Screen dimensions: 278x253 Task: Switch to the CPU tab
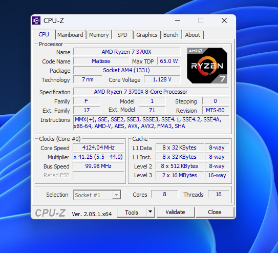44,34
